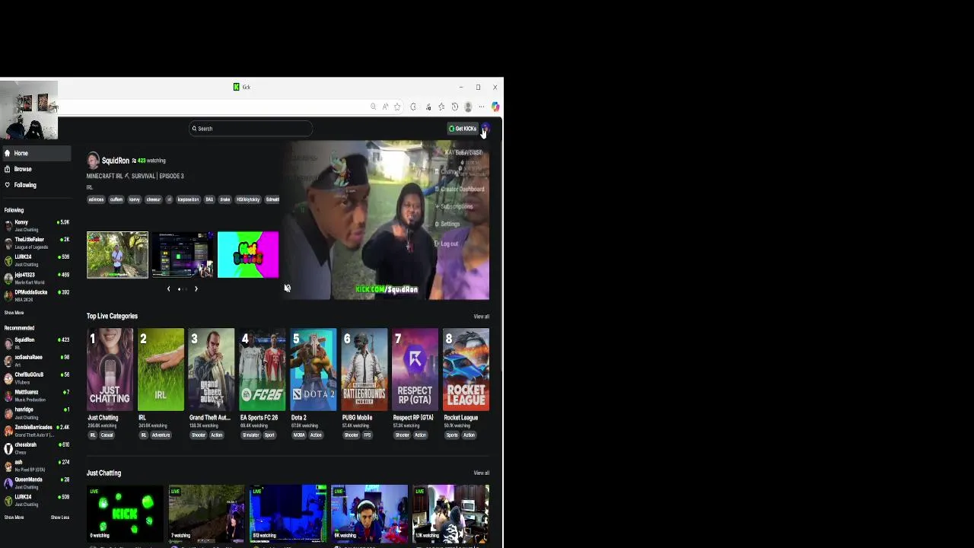Open the Respect RP (GTA) category card

coord(415,370)
